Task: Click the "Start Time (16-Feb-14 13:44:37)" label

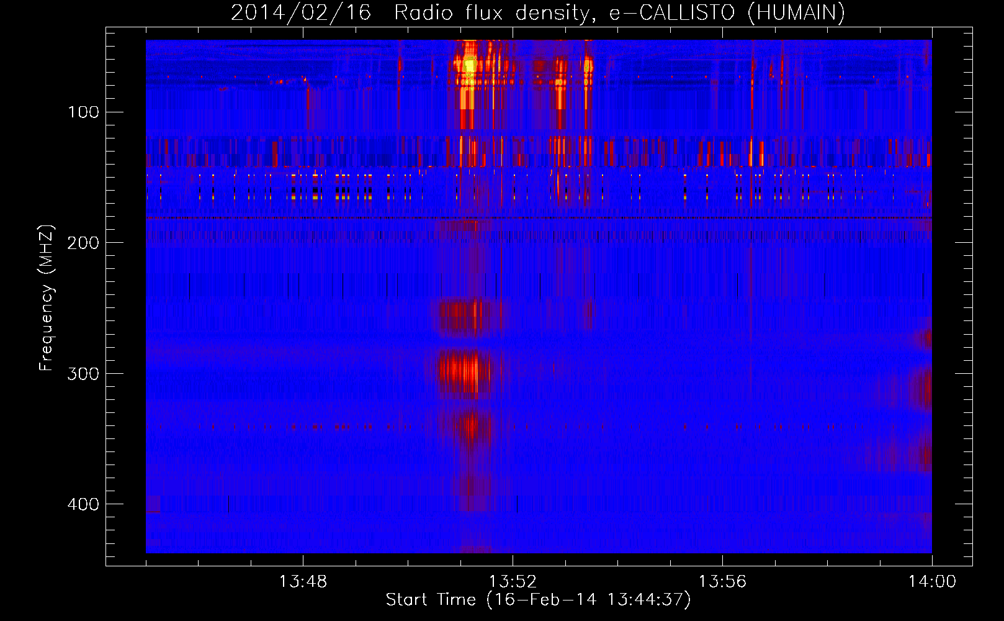Action: (x=538, y=600)
